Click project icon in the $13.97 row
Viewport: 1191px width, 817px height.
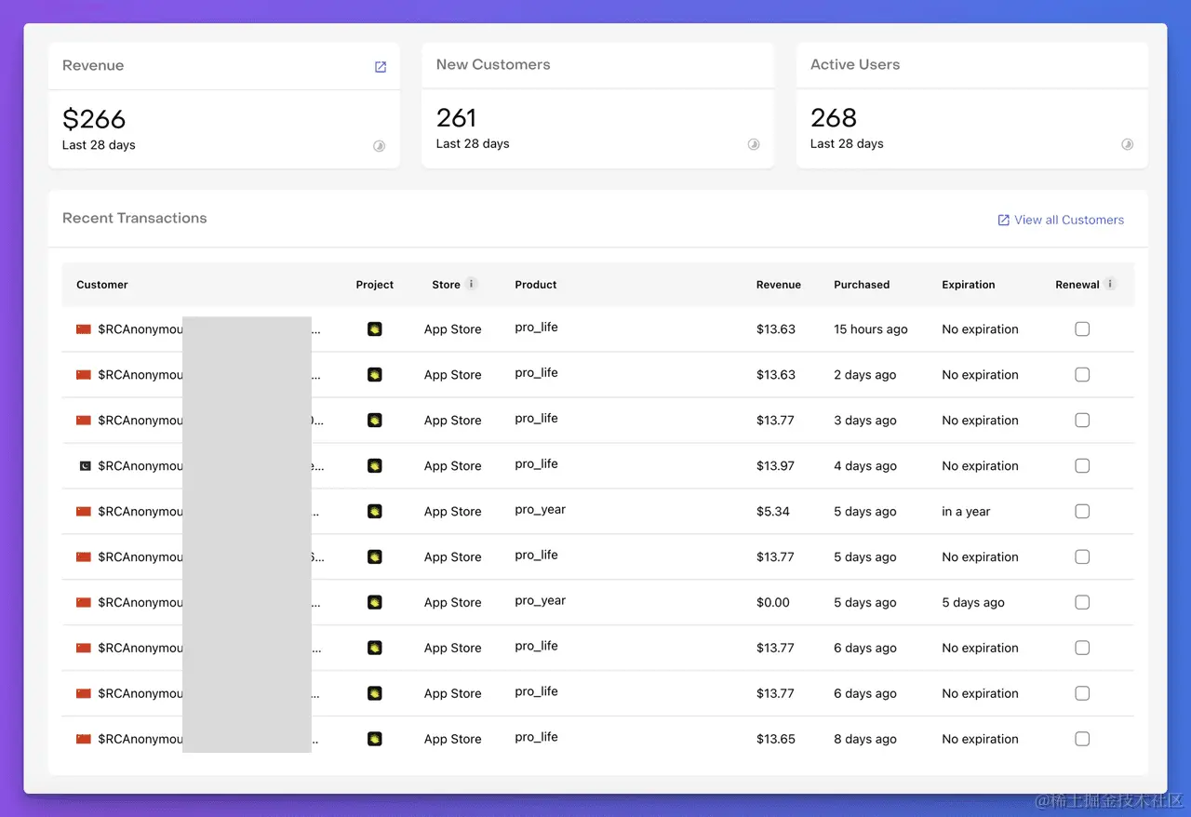pos(375,465)
